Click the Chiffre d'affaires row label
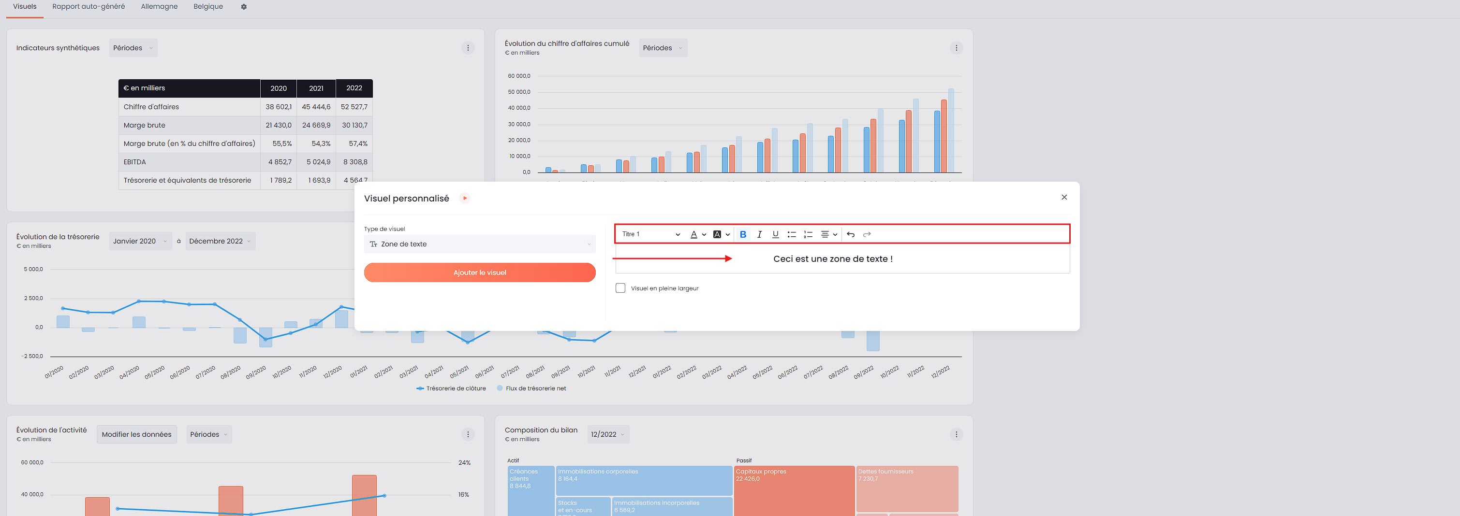Image resolution: width=1460 pixels, height=516 pixels. tap(151, 107)
